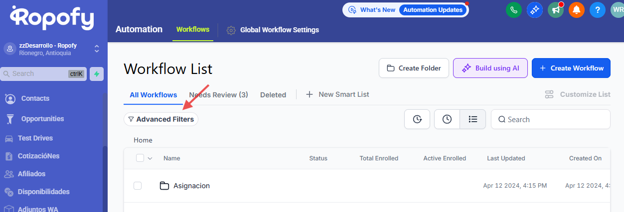
Task: Click the clock view icon button
Action: pyautogui.click(x=447, y=119)
